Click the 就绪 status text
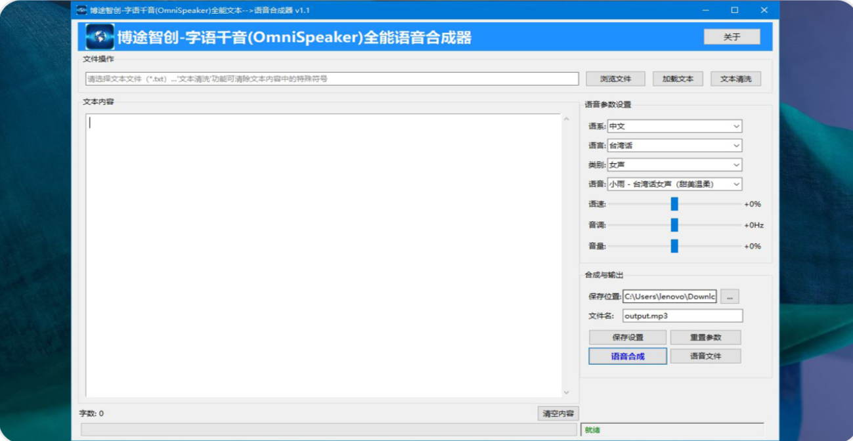The height and width of the screenshot is (441, 853). pyautogui.click(x=592, y=430)
